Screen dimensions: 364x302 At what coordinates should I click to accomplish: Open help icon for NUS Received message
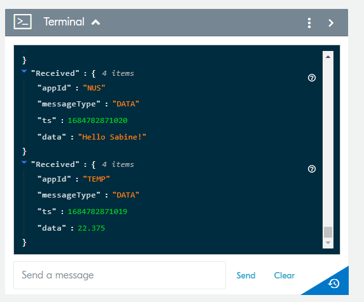pos(312,78)
